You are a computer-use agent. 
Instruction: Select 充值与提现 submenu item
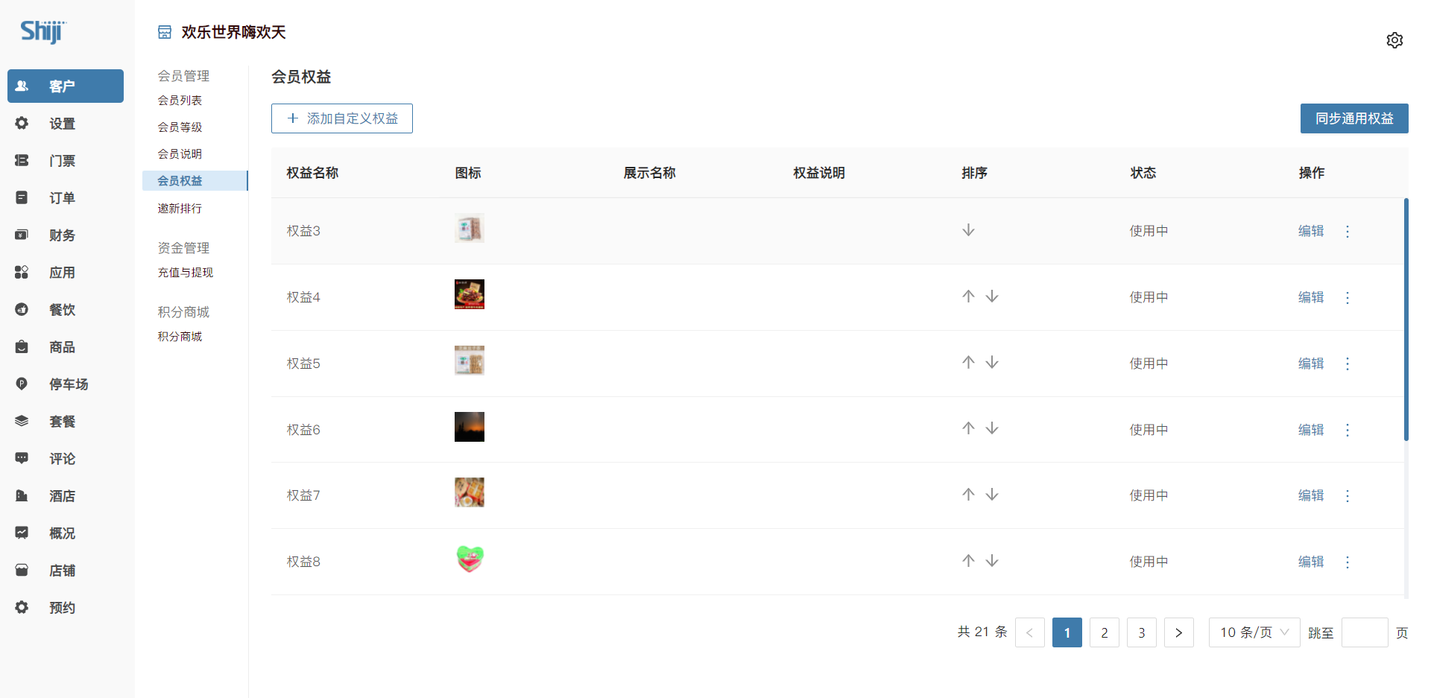pos(186,273)
